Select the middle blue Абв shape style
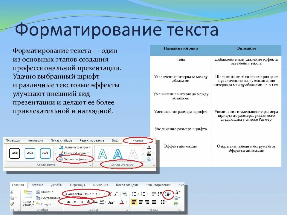Image resolution: width=287 pixels, height=215 pixels. tap(30, 153)
